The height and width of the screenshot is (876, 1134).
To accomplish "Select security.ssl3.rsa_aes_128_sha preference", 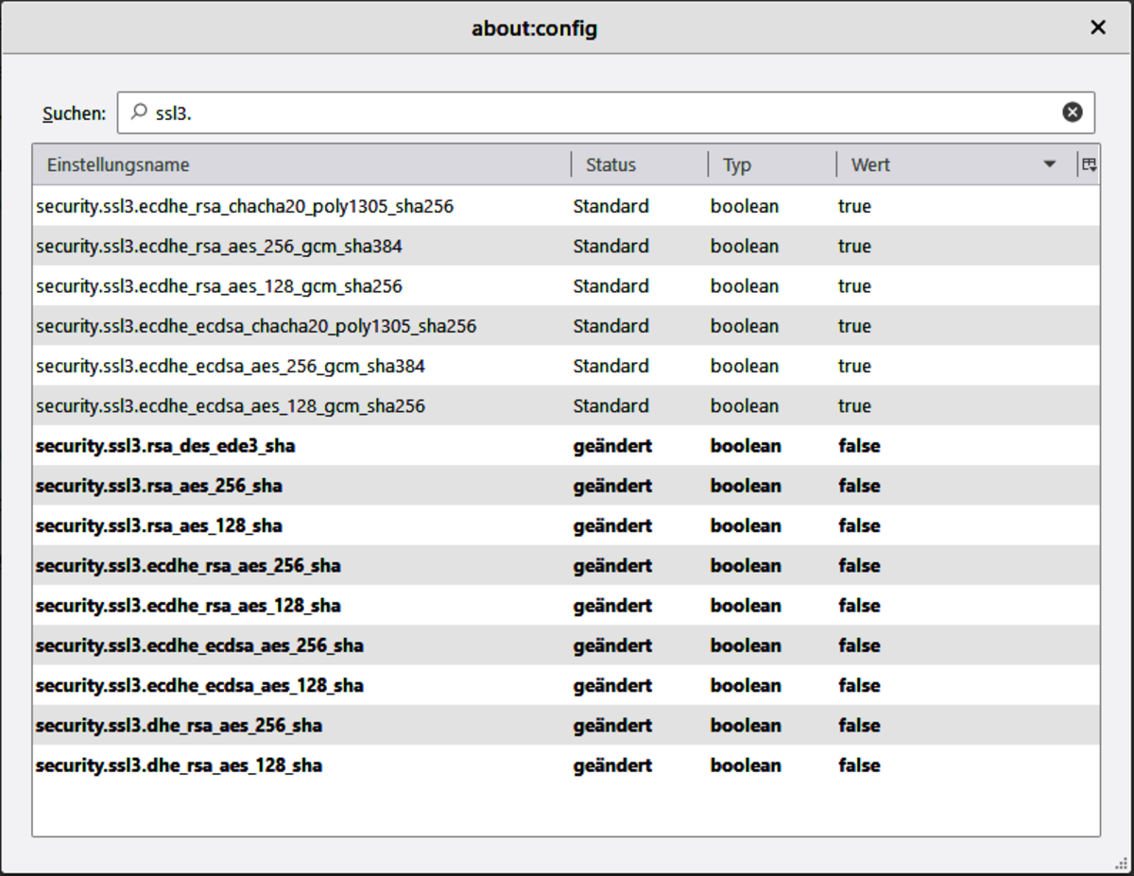I will click(566, 525).
